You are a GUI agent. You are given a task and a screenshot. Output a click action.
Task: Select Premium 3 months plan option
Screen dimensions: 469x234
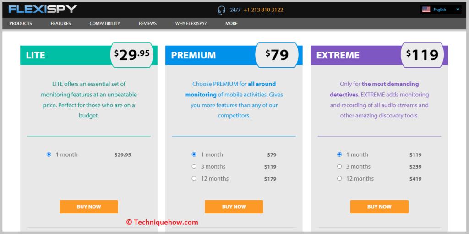pos(194,166)
